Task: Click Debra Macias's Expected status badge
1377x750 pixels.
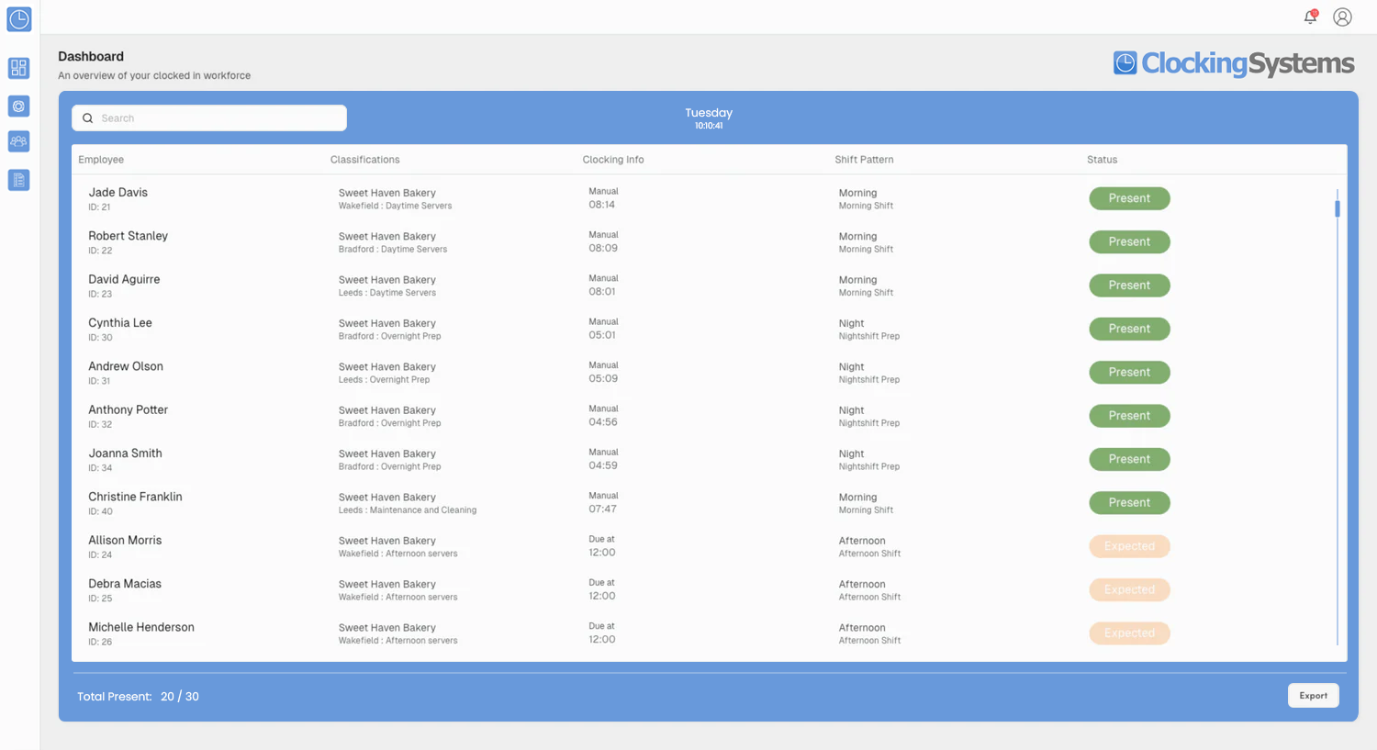Action: pyautogui.click(x=1129, y=589)
